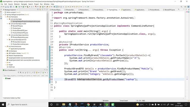Image resolution: width=190 pixels, height=107 pixels.
Task: Click the green Run toolbar icon
Action: 23,7
